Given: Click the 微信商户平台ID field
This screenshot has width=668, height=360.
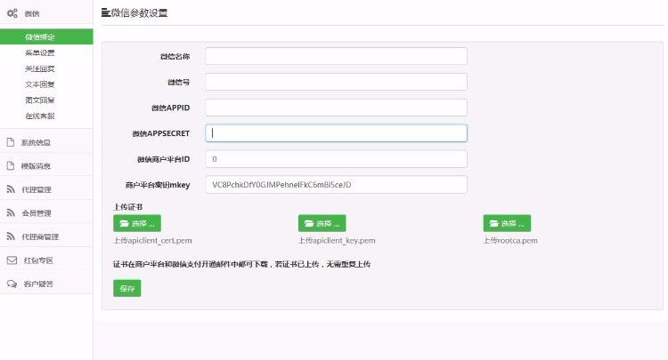Looking at the screenshot, I should pyautogui.click(x=336, y=159).
